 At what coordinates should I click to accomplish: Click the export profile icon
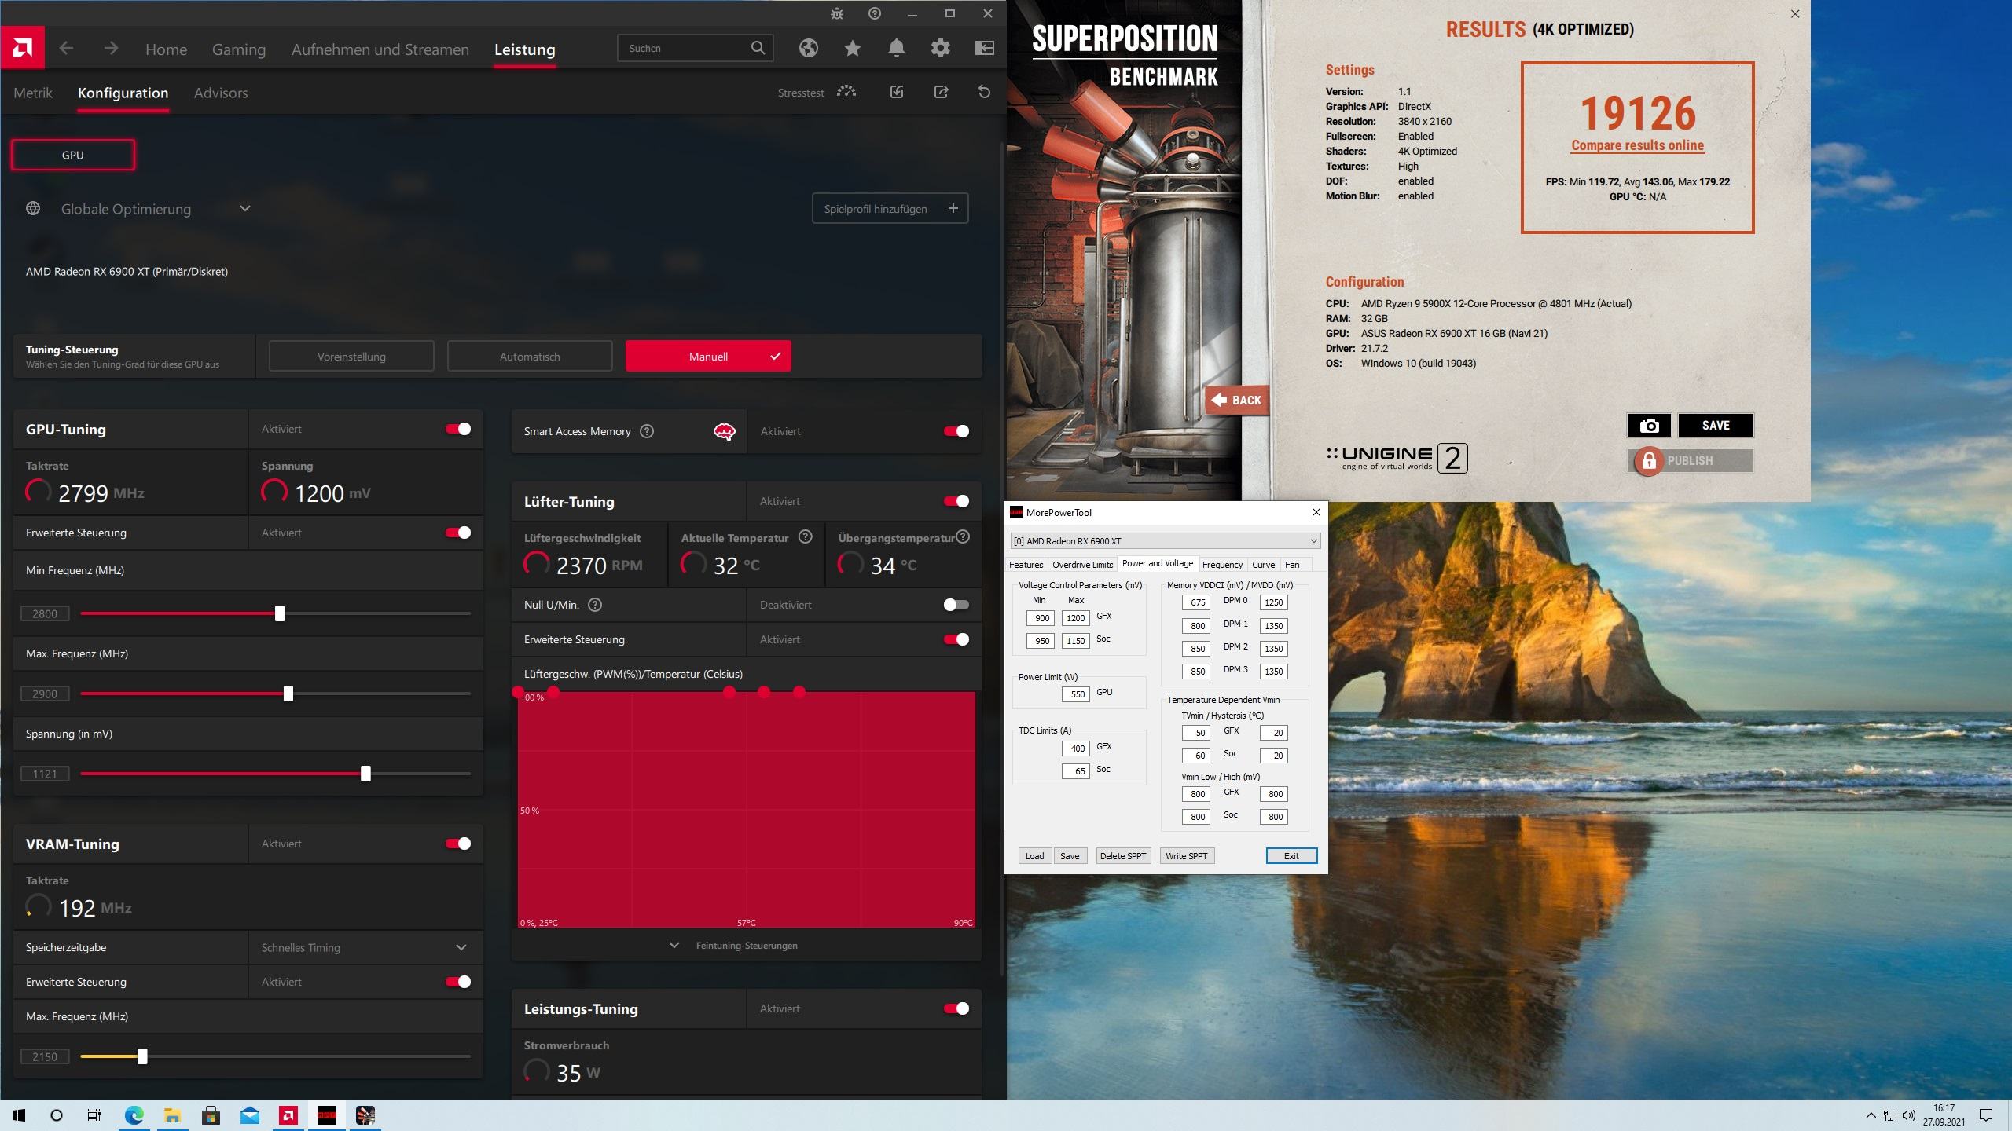point(941,92)
